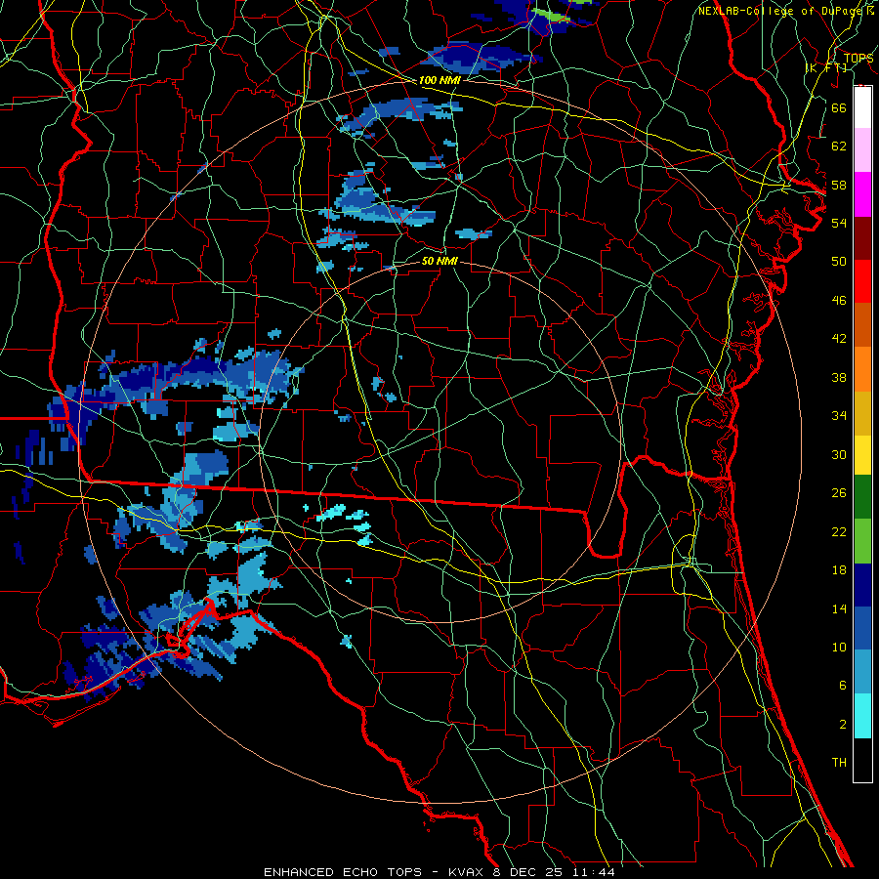Click the "ENHANCED ECHO TOPS" caption text

coord(343,872)
